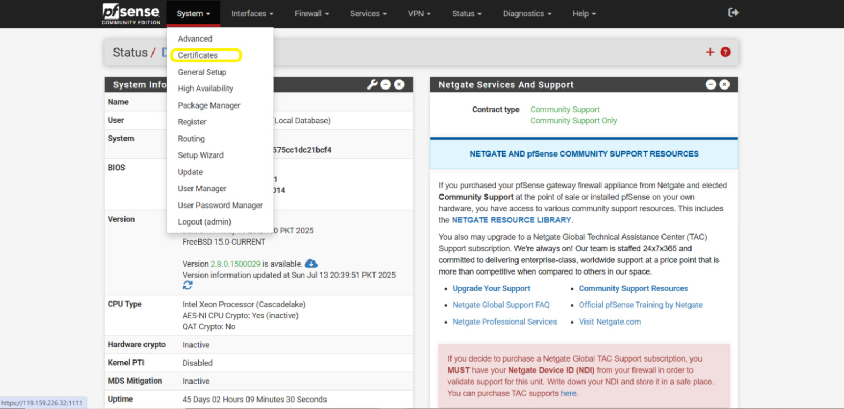844x409 pixels.
Task: Click the cloud download update icon
Action: (311, 264)
